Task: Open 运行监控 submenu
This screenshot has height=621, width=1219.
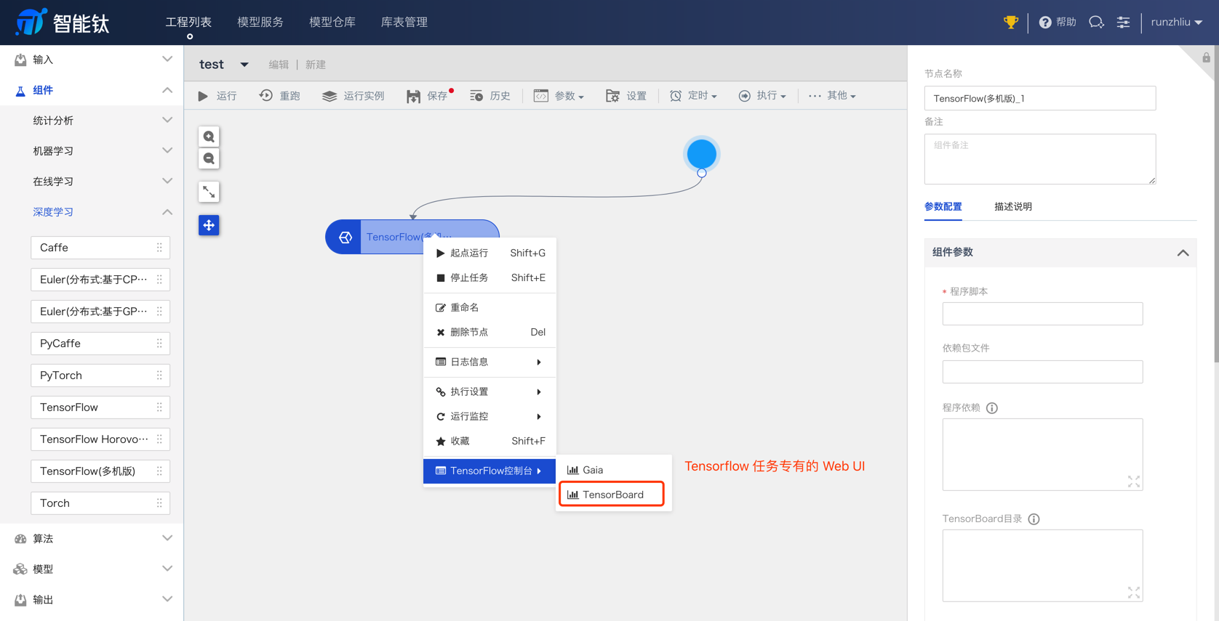Action: click(489, 416)
